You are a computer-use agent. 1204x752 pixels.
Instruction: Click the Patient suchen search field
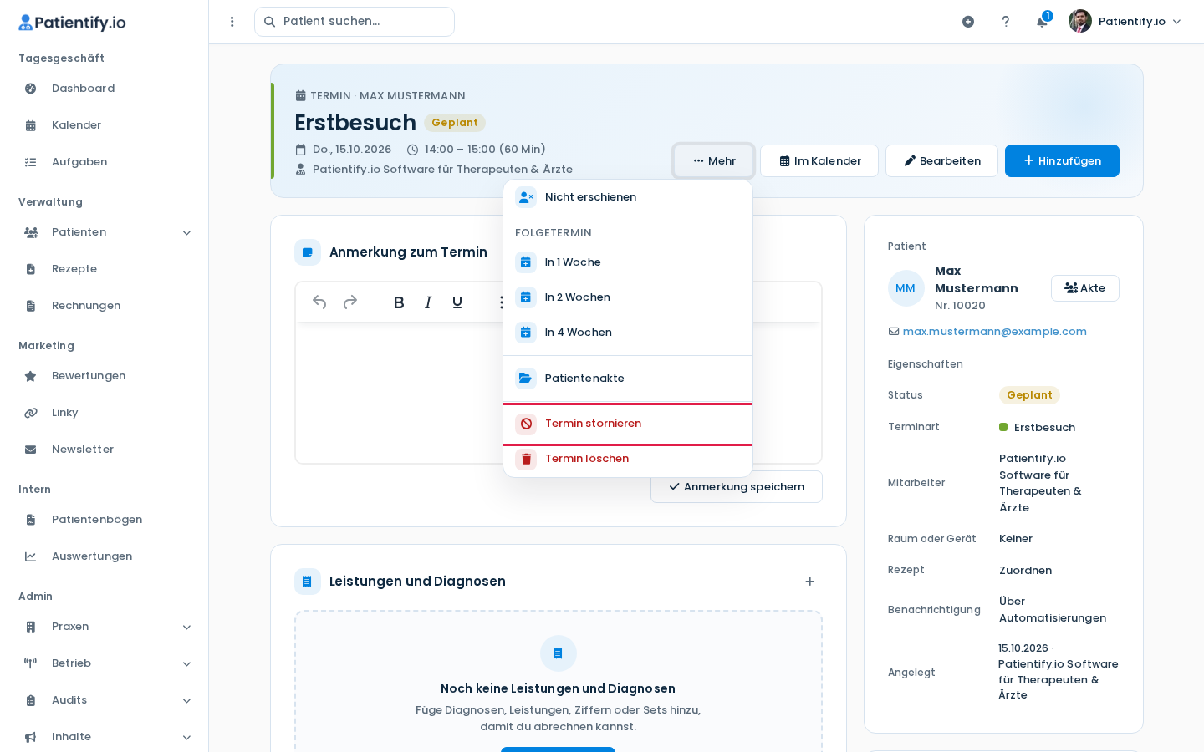[355, 22]
